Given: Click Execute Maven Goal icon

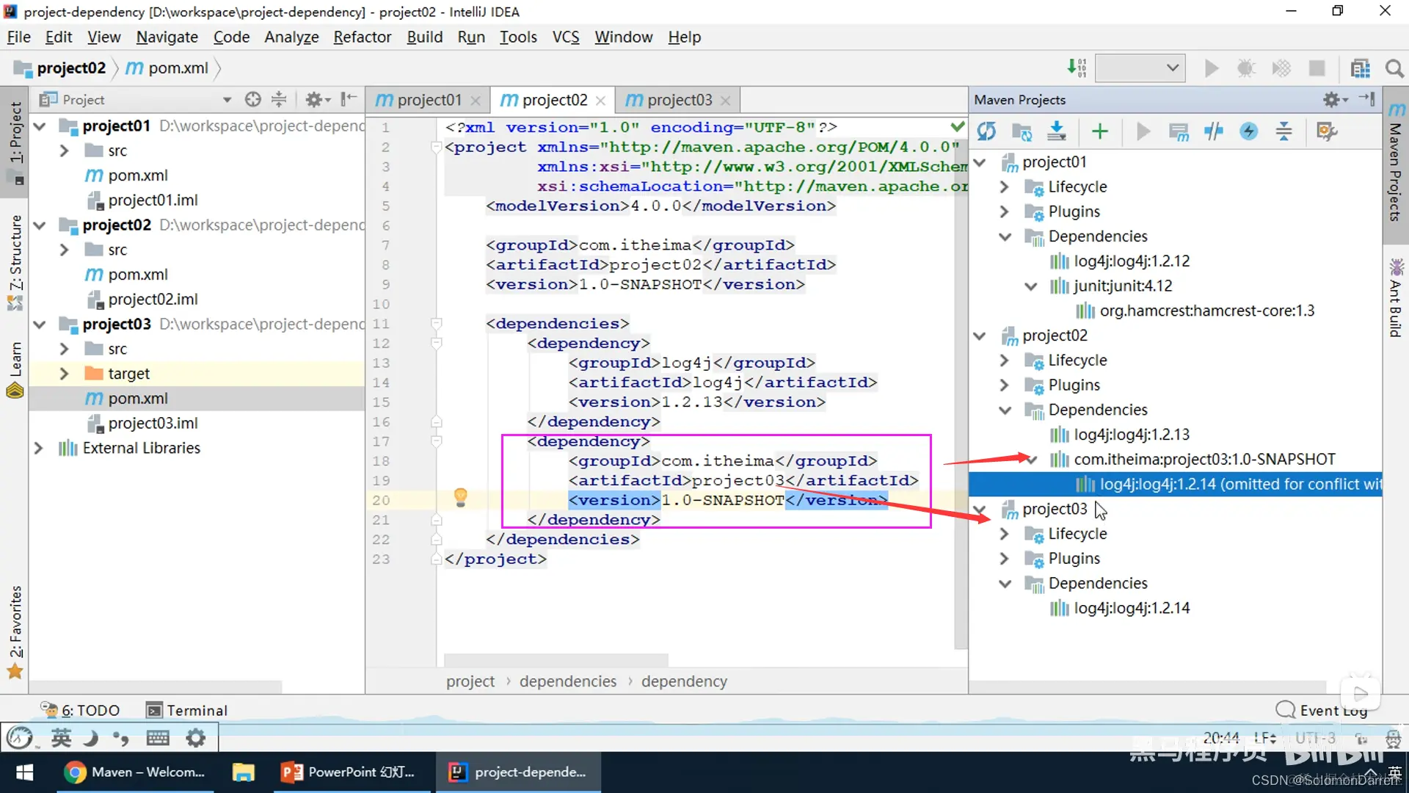Looking at the screenshot, I should [1179, 131].
